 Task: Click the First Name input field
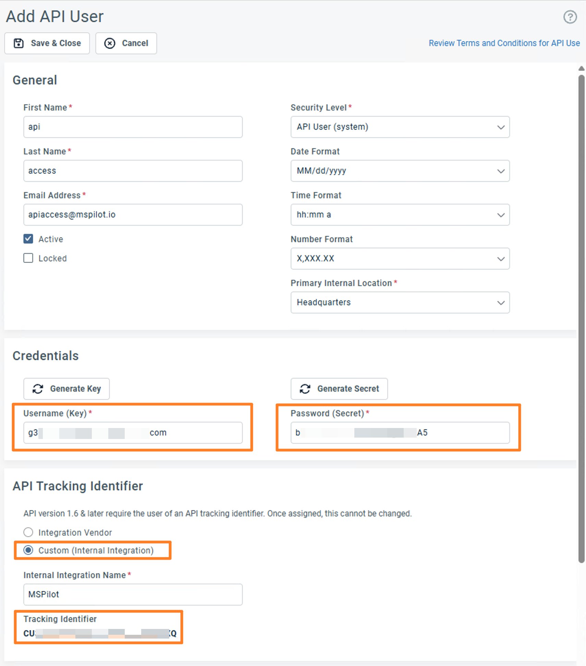pyautogui.click(x=133, y=127)
